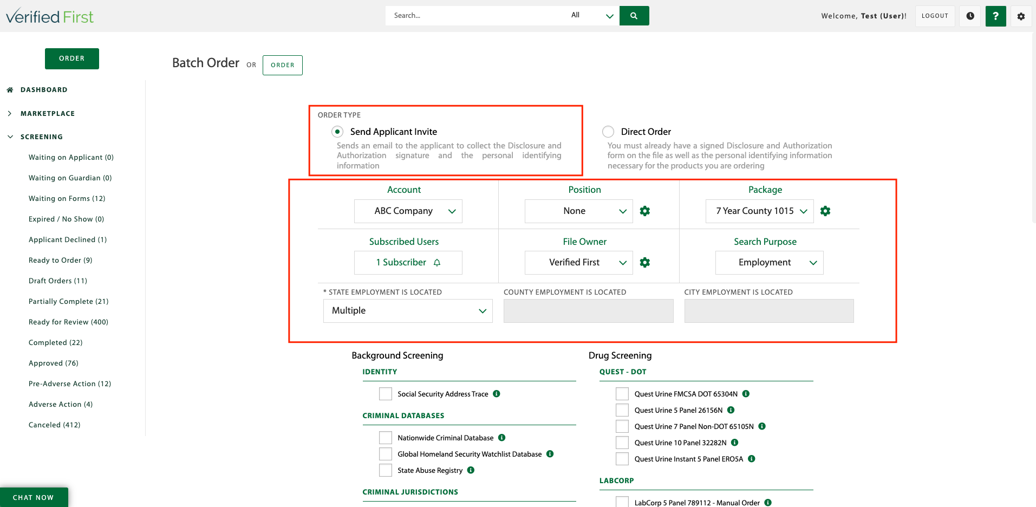Click info icon next to Nationwide Criminal Database
Screen dimensions: 1036x507
(501, 437)
